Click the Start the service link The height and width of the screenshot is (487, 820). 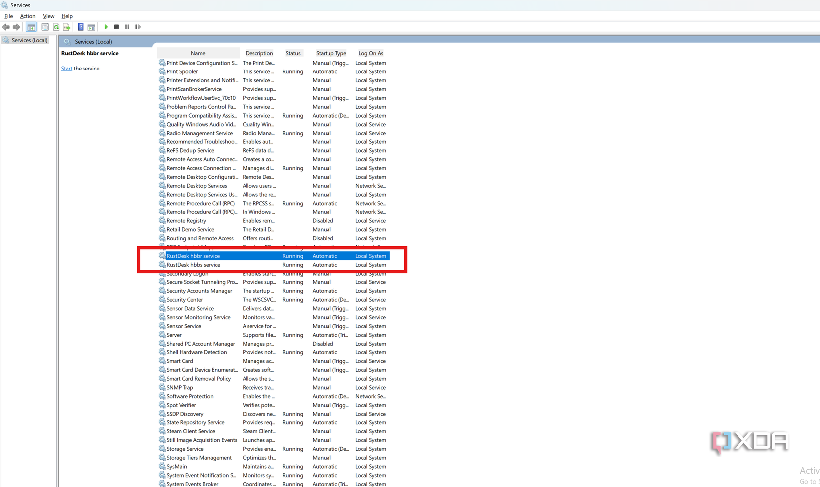(67, 69)
